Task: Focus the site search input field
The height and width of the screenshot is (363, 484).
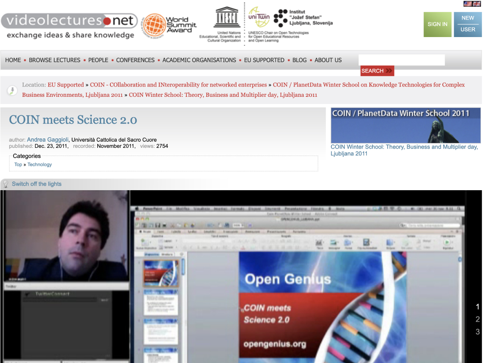Action: point(402,60)
